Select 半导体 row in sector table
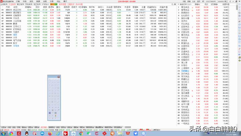Screen dimensions: 241x136 (x=84, y=46)
